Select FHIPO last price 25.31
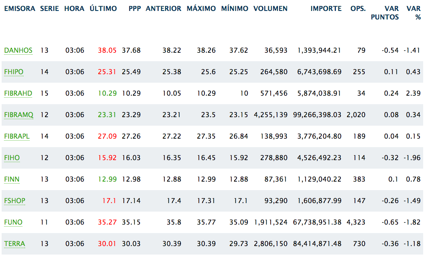This screenshot has height=257, width=426. 107,72
